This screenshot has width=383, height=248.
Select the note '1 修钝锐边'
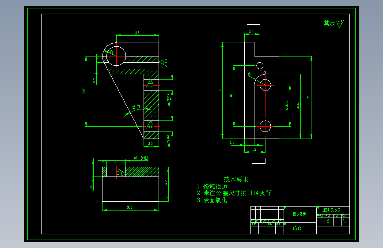tap(212, 187)
